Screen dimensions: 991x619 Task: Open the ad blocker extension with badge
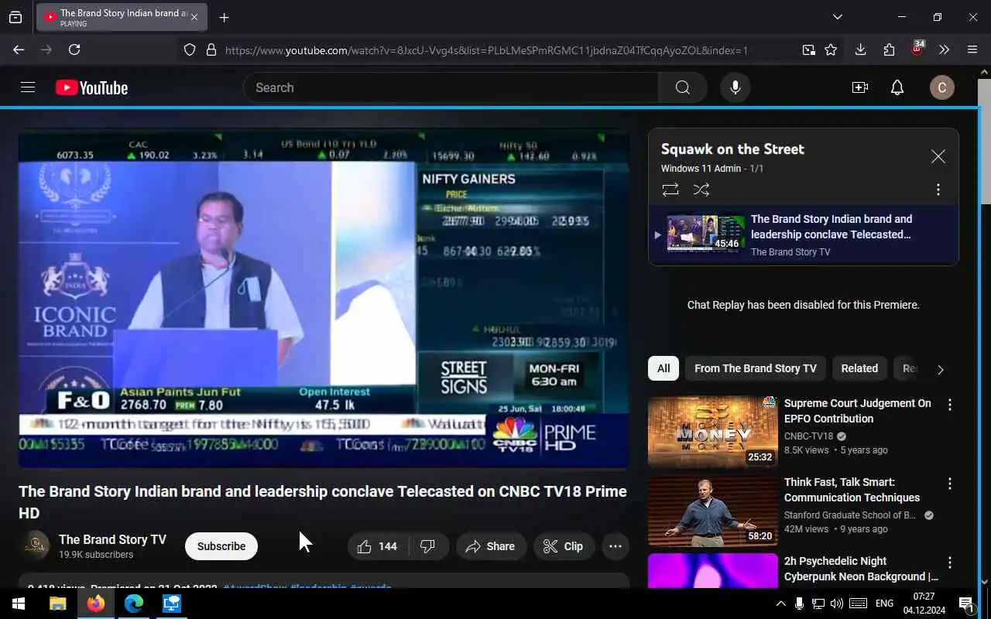click(x=917, y=49)
